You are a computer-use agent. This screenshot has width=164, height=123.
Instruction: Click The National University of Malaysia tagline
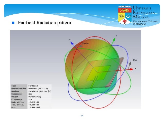coord(146,23)
